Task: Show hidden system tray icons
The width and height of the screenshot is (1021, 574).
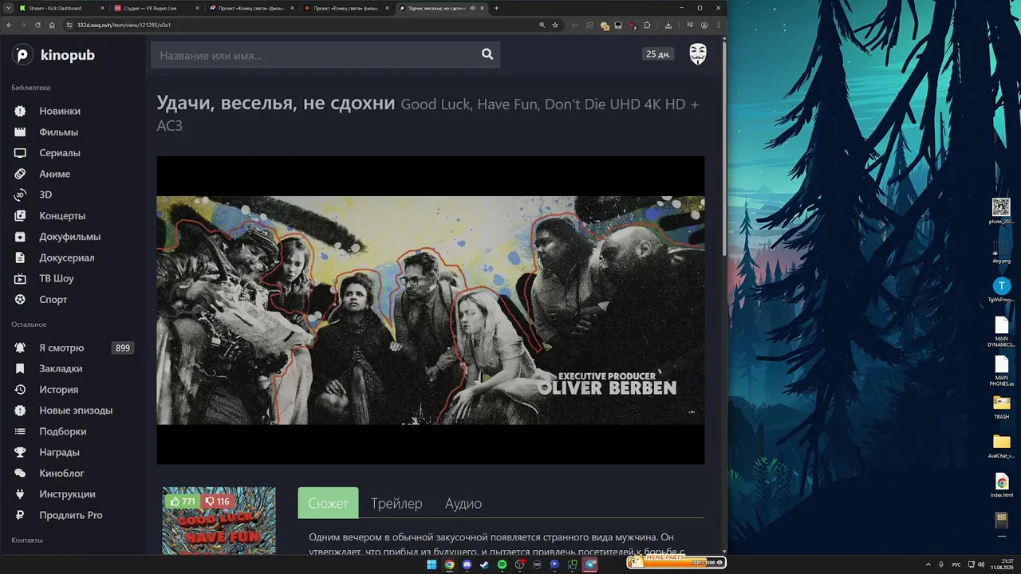Action: point(928,564)
